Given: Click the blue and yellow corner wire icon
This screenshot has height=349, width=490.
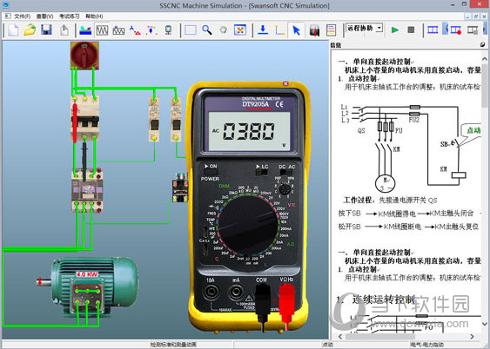Looking at the screenshot, I should coord(279,30).
